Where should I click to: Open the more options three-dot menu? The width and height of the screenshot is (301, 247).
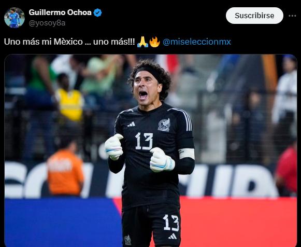(x=292, y=16)
